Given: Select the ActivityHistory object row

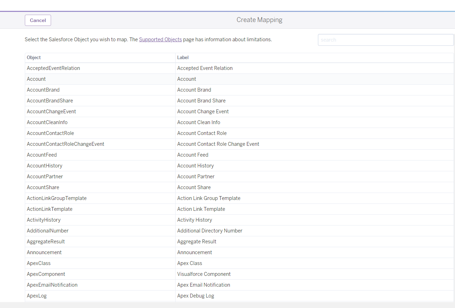Looking at the screenshot, I should pyautogui.click(x=44, y=220).
